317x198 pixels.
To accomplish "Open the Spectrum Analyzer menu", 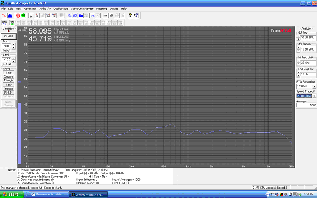I will [x=82, y=9].
